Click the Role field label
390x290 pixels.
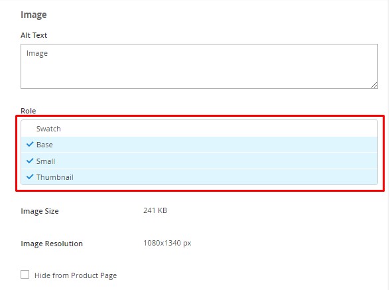point(29,111)
